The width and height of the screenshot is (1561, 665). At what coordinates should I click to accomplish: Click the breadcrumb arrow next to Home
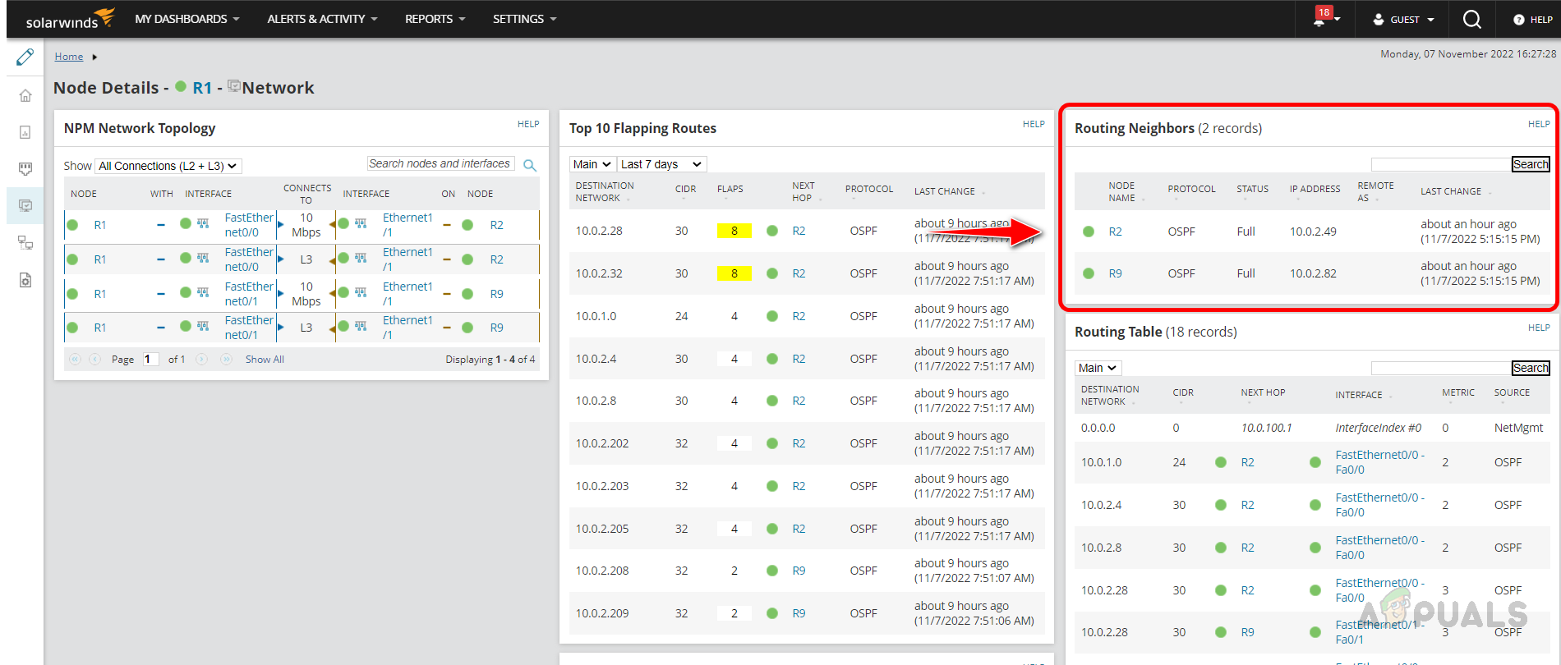(94, 57)
